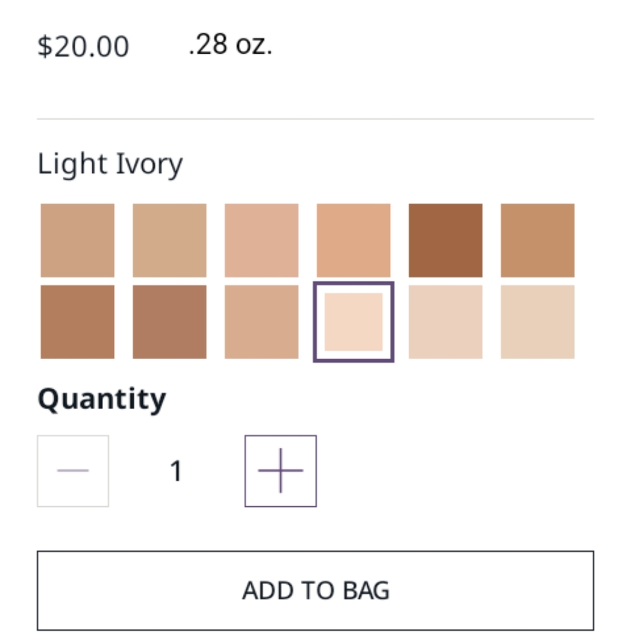The height and width of the screenshot is (632, 631).
Task: Click the ADD TO BAG button
Action: pos(315,590)
